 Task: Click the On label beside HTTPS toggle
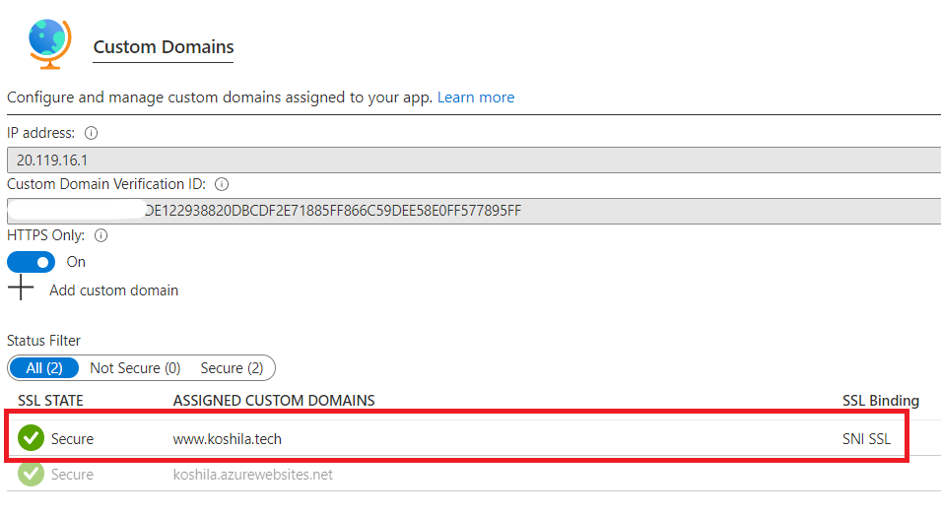coord(76,262)
